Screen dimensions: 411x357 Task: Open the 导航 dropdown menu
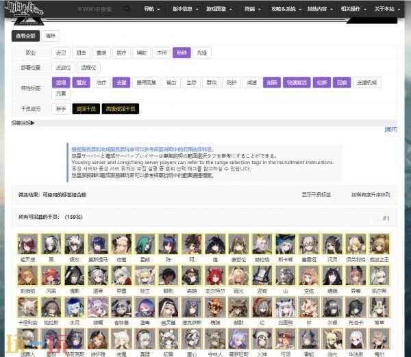point(152,9)
